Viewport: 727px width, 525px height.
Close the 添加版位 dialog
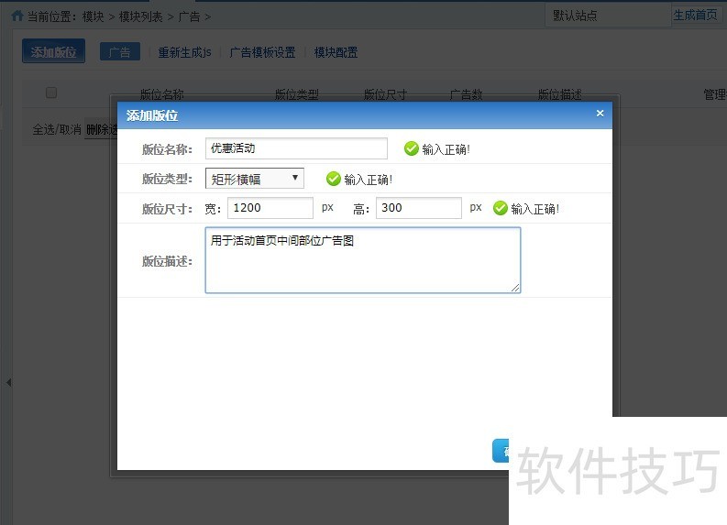click(x=600, y=114)
